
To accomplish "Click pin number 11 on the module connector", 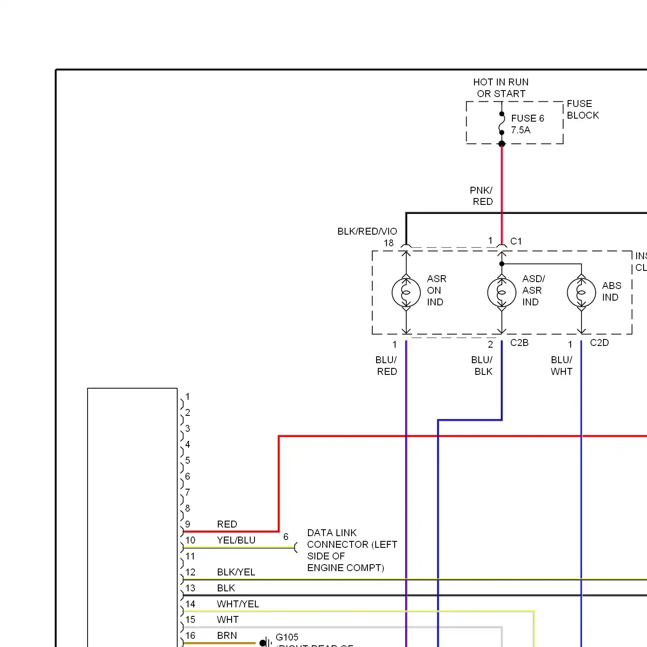I will click(190, 556).
